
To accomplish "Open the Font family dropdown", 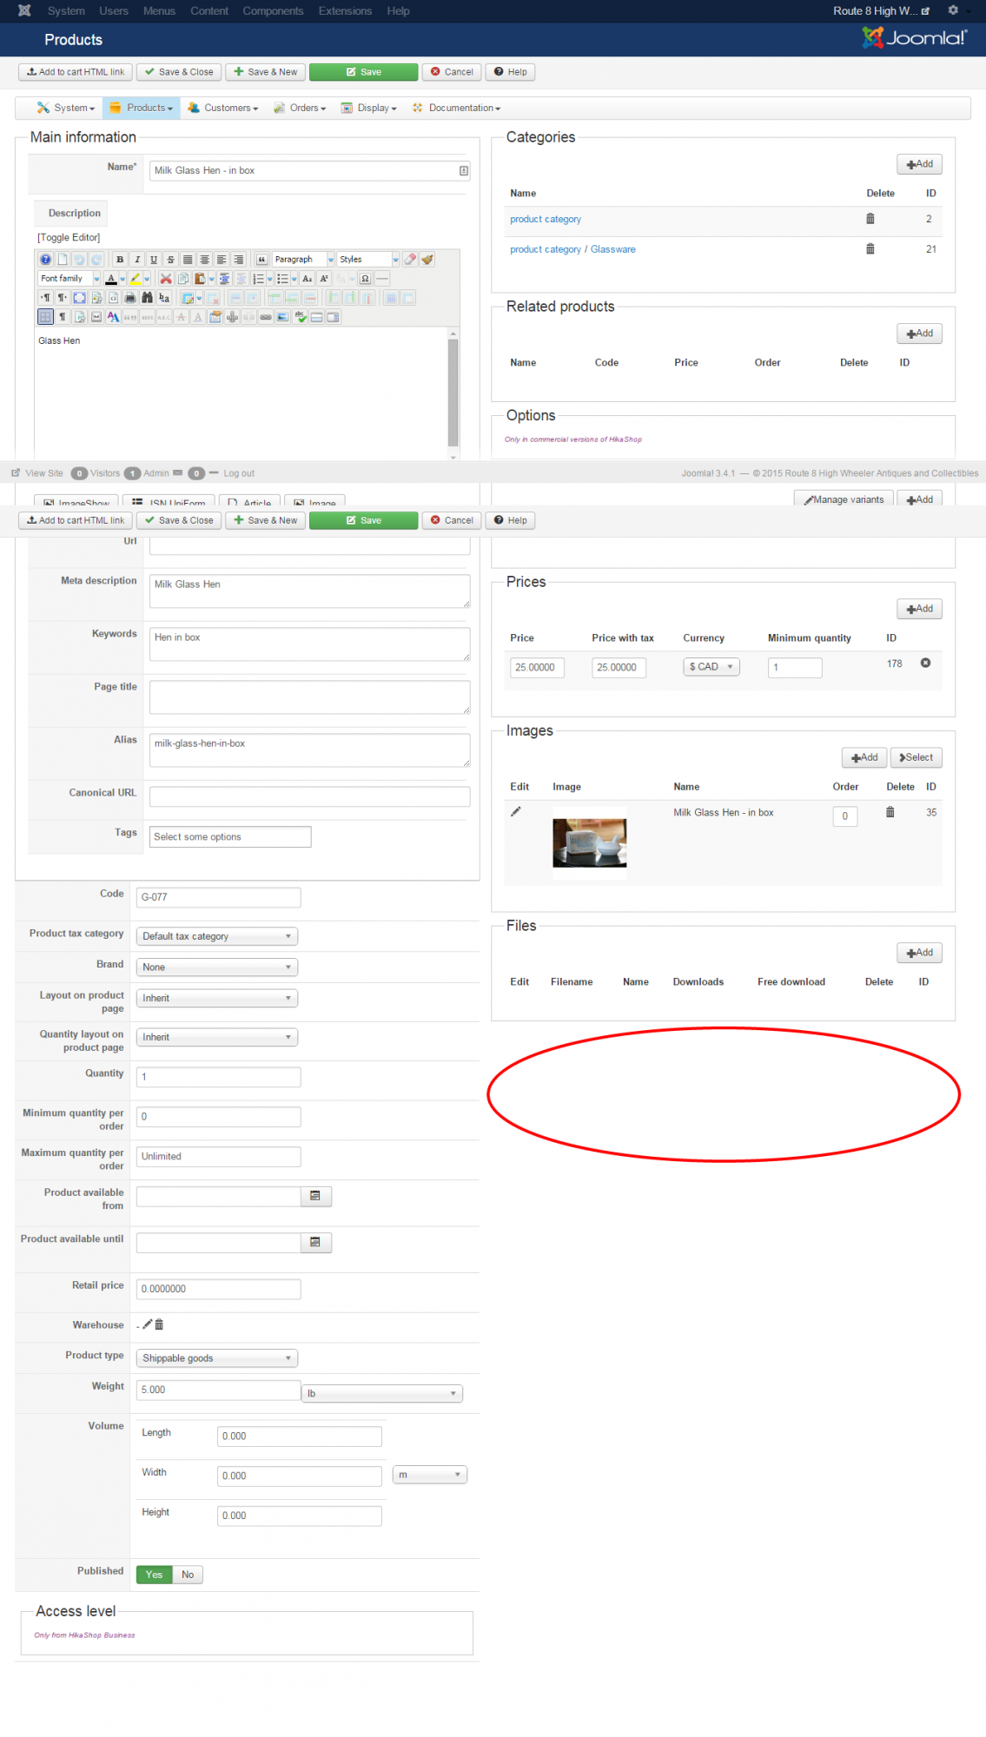I will tap(69, 279).
